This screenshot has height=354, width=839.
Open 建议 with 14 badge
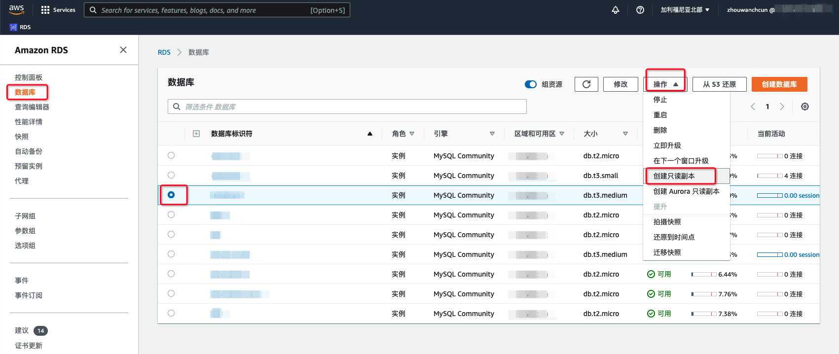coord(31,331)
